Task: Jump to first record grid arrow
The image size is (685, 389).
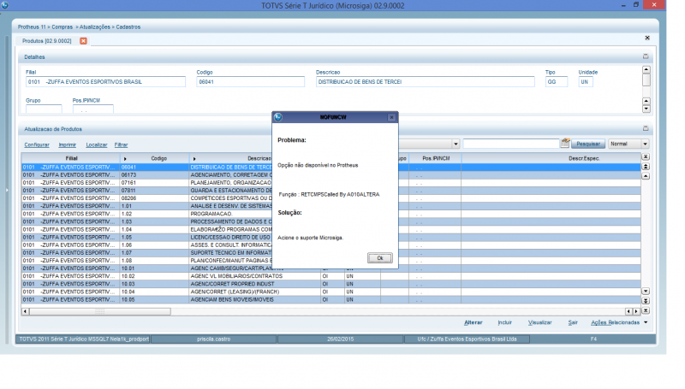Action: (646, 156)
